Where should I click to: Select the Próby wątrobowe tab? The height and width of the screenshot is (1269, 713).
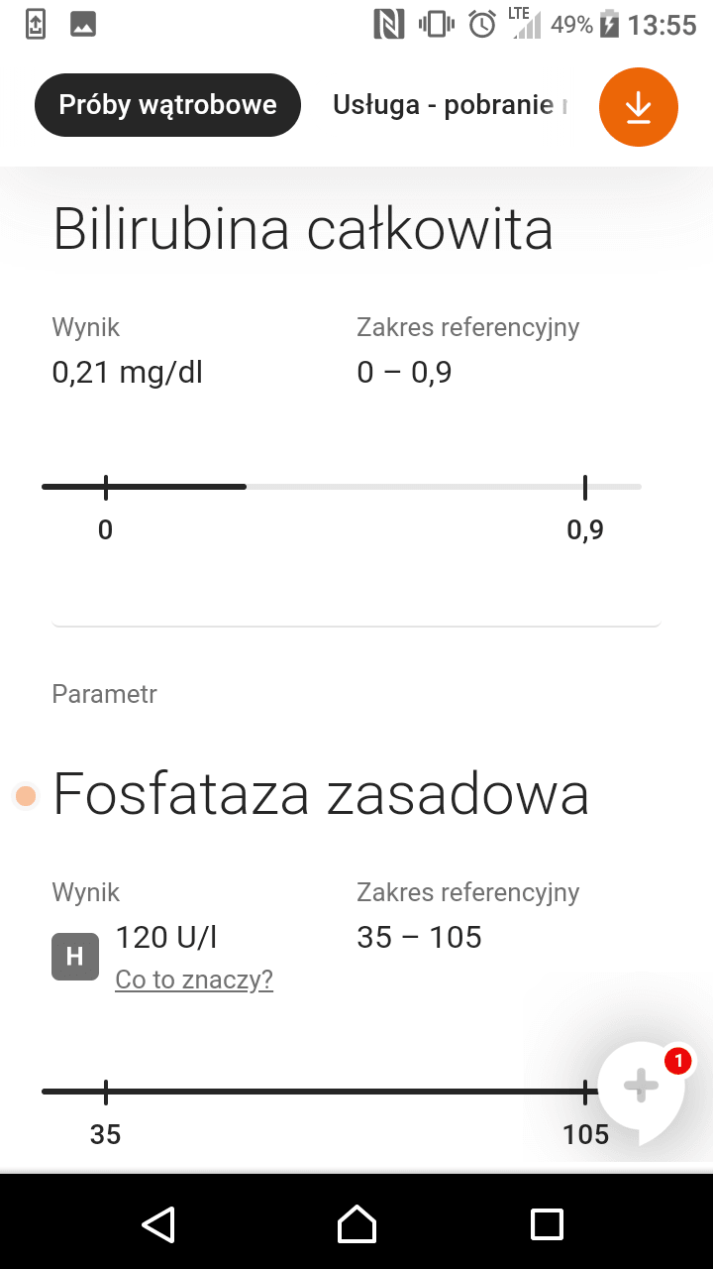coord(167,105)
